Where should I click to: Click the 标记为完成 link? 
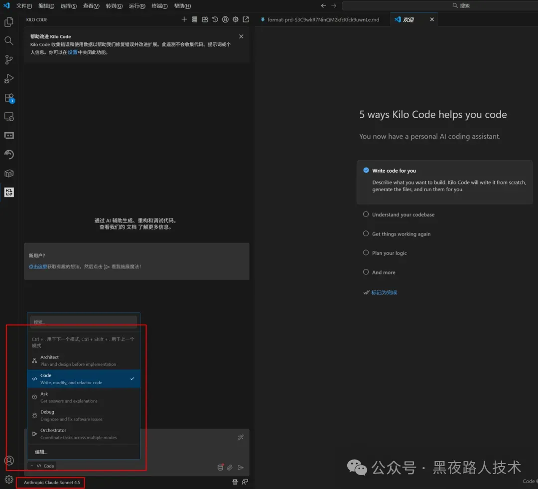[384, 292]
